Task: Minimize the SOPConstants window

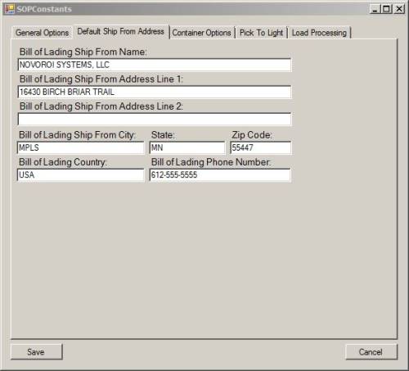Action: 375,9
